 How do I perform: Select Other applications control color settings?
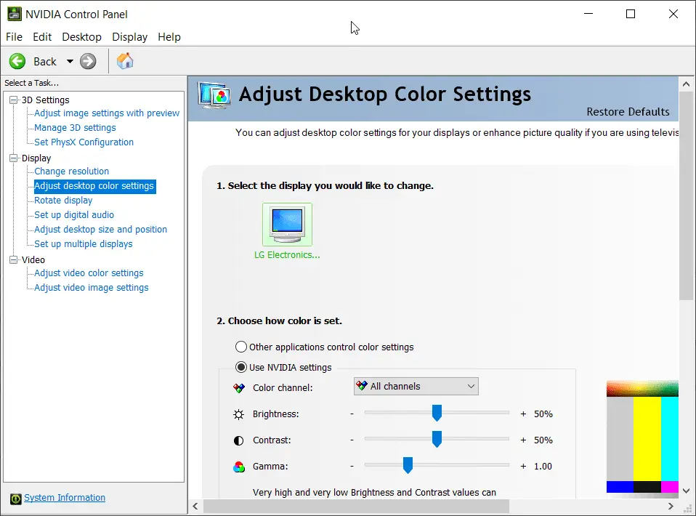(x=241, y=347)
